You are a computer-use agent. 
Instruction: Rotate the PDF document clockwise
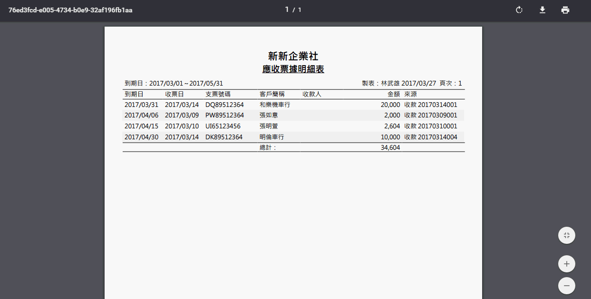[519, 10]
